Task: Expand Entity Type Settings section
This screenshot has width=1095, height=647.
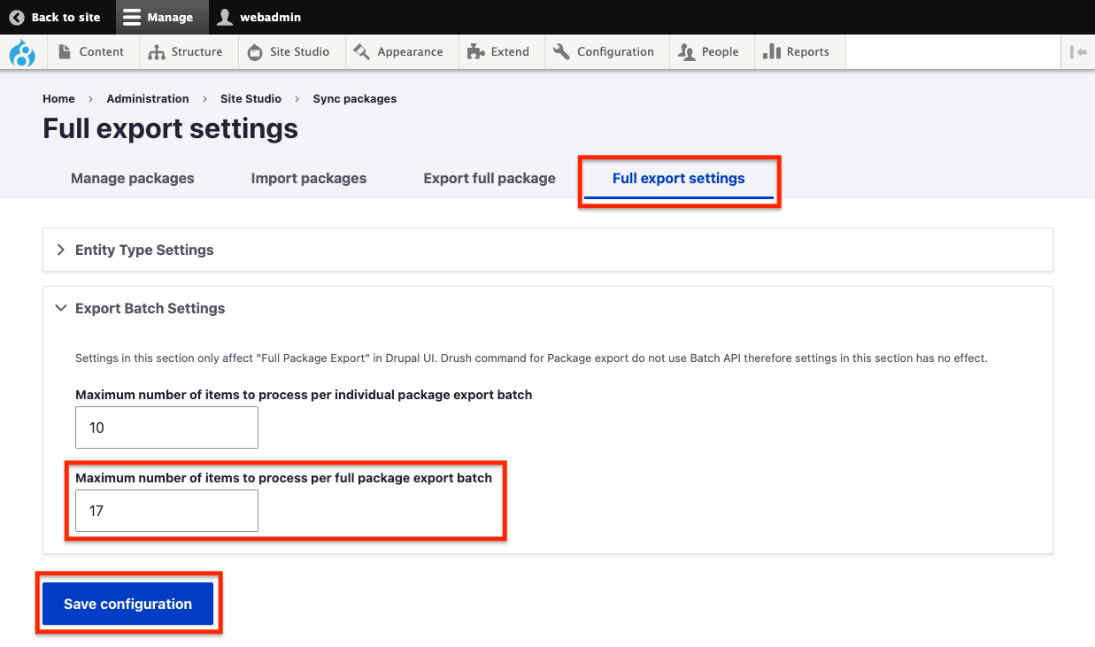Action: tap(144, 250)
